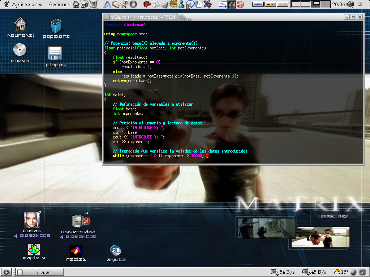Image resolution: width=370 pixels, height=277 pixels.
Task: Switch to the second workspace
Action: tap(305, 4)
